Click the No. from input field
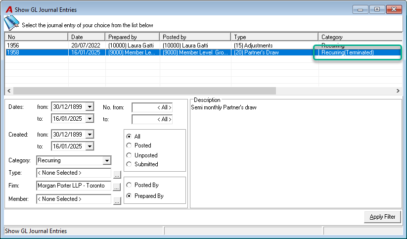Viewport: 407px width, 239px height. click(152, 107)
